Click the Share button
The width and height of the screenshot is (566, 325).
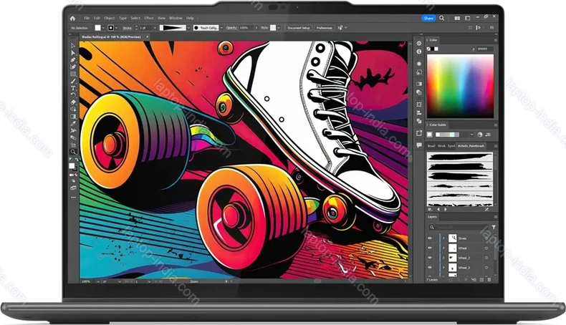[x=428, y=17]
